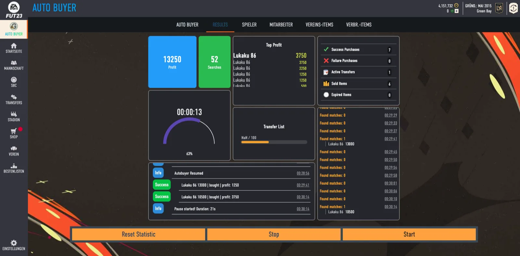Click log timestamp 00:29:41 in bottom log
This screenshot has height=256, width=520.
click(x=303, y=185)
